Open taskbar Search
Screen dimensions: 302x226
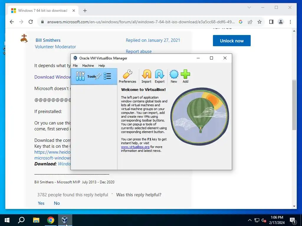[x=21, y=220]
